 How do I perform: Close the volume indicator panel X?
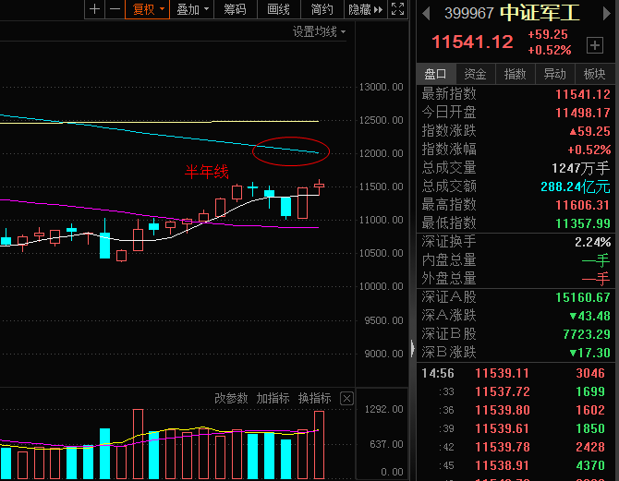(346, 399)
